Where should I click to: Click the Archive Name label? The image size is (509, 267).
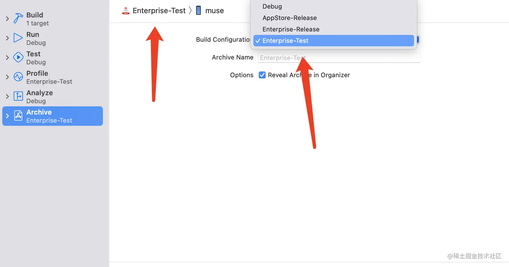click(x=233, y=57)
